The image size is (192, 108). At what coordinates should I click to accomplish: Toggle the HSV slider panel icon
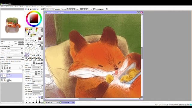pos(31,9)
